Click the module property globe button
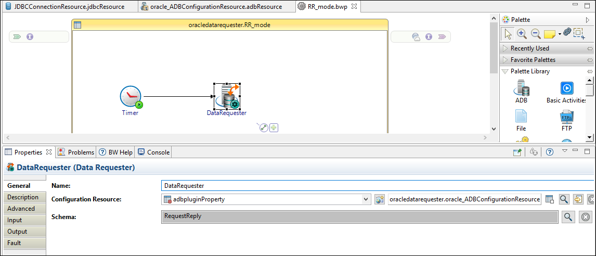 (x=379, y=199)
